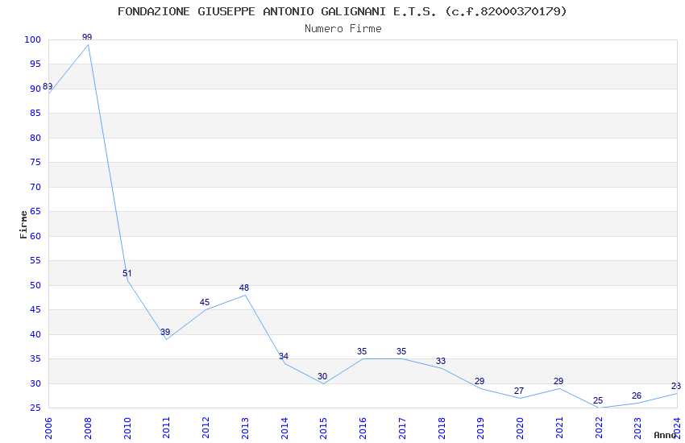Select the y-axis tick value 75
Image resolution: width=685 pixels, height=443 pixels.
point(35,163)
